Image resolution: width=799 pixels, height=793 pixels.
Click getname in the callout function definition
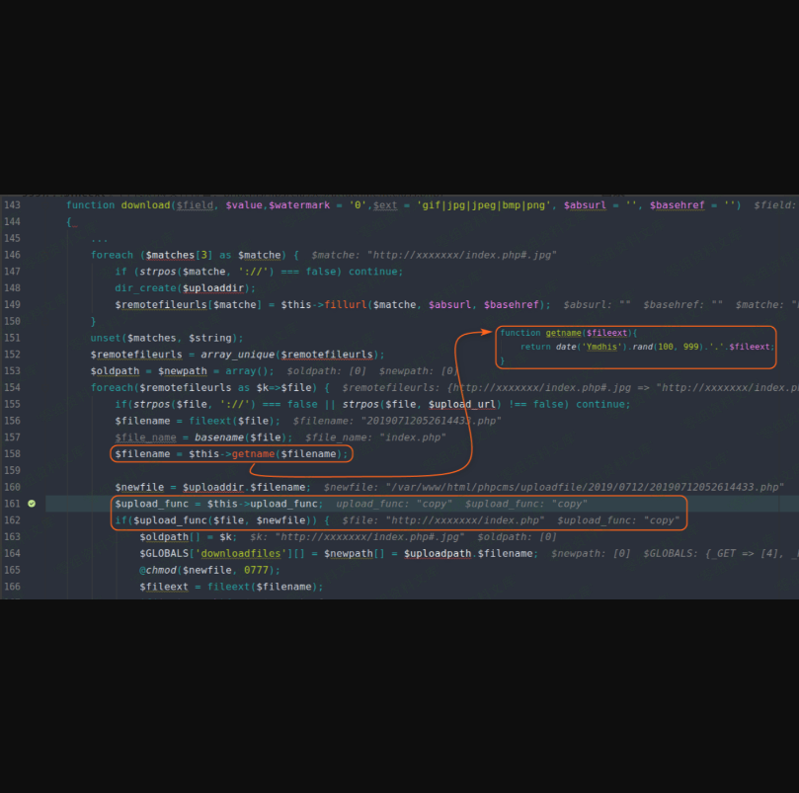coord(564,333)
